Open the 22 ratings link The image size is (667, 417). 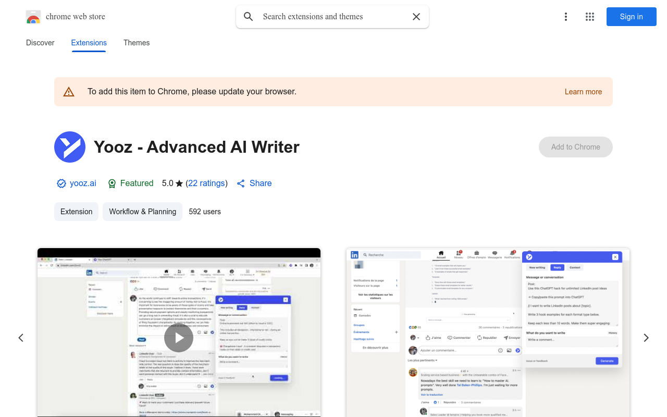[x=206, y=183]
